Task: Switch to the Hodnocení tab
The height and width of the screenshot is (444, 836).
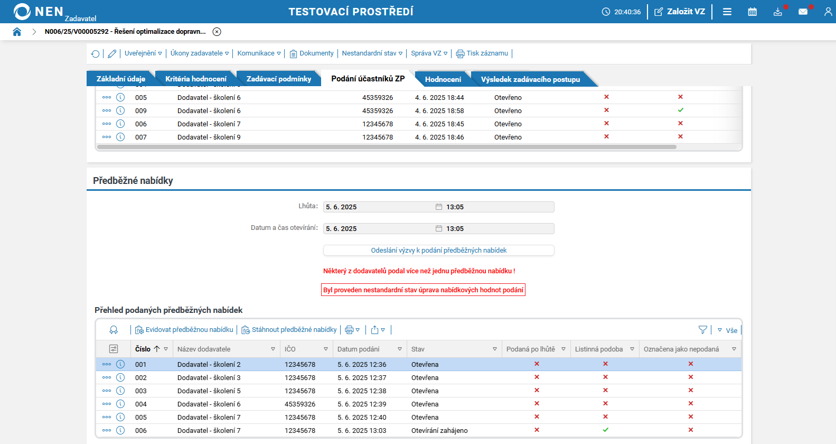Action: click(x=443, y=79)
